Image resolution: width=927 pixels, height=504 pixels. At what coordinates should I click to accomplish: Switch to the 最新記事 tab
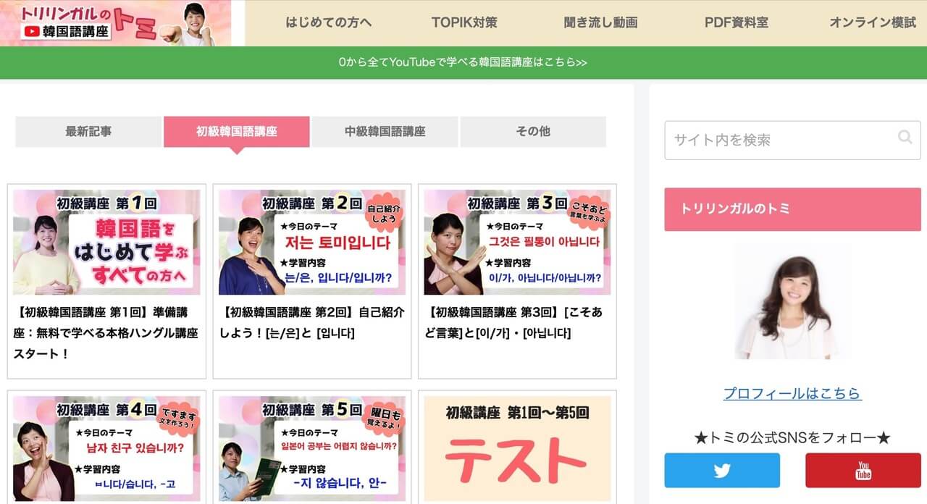pyautogui.click(x=88, y=132)
